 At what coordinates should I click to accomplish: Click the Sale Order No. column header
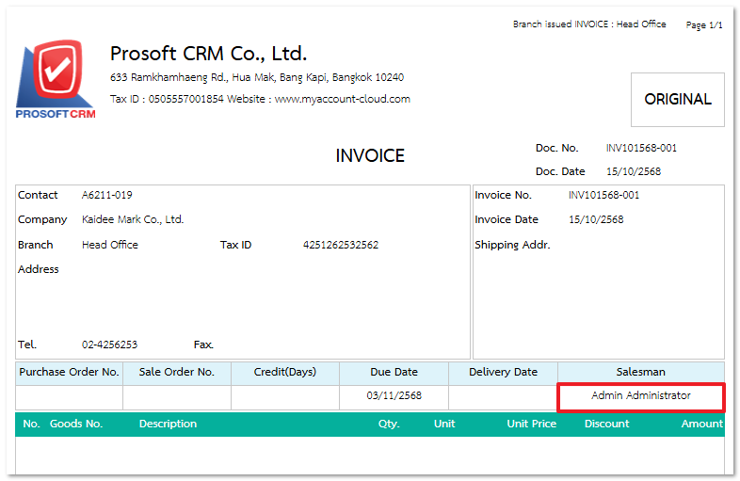pos(177,372)
